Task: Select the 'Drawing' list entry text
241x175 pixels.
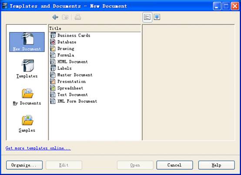Action: coord(66,49)
